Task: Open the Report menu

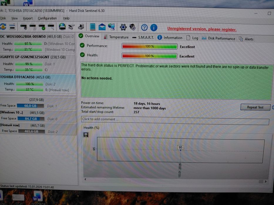Action: coord(28,18)
